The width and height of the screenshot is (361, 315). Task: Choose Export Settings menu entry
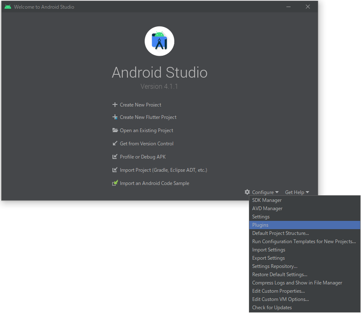305,258
